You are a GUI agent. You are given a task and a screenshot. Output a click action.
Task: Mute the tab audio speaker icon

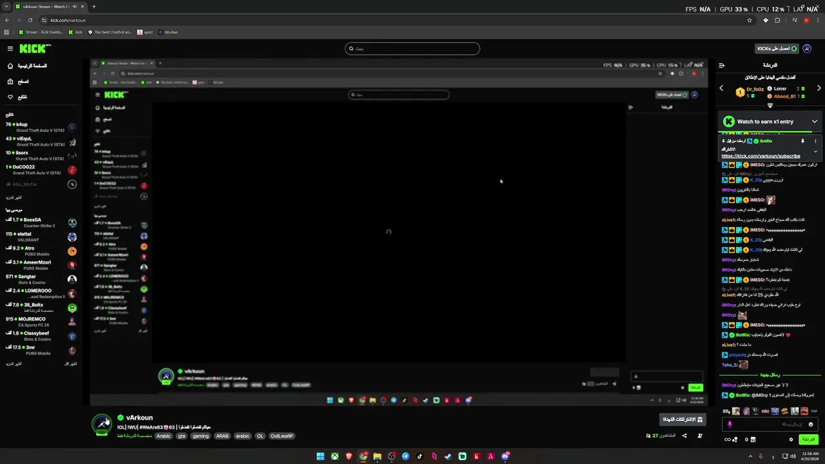[75, 6]
